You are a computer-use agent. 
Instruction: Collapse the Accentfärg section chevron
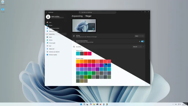coord(143,47)
